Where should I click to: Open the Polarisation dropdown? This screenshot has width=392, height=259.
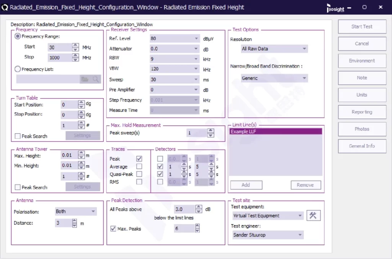pos(76,211)
